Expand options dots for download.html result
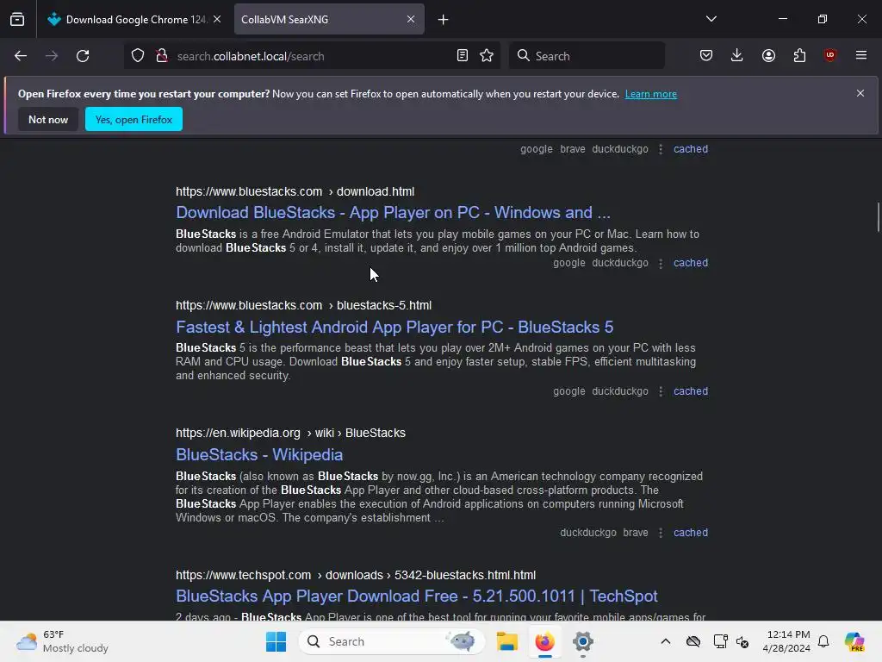This screenshot has height=662, width=882. coord(661,263)
